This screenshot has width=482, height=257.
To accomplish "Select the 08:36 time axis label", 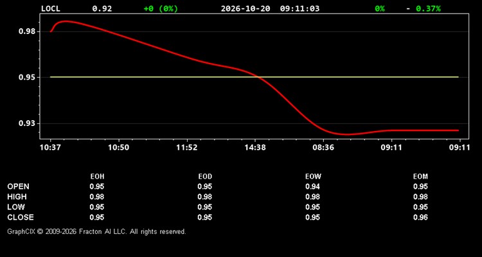I will pos(323,148).
